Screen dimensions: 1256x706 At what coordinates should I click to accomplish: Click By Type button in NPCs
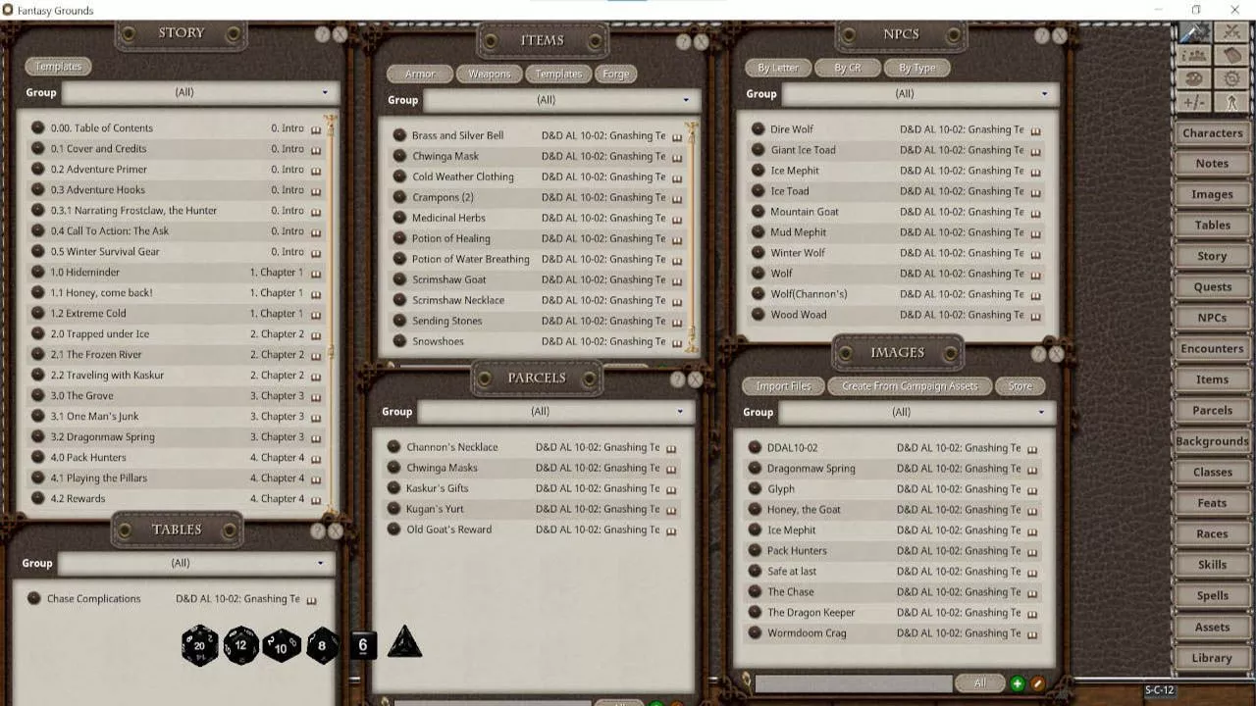click(x=917, y=68)
